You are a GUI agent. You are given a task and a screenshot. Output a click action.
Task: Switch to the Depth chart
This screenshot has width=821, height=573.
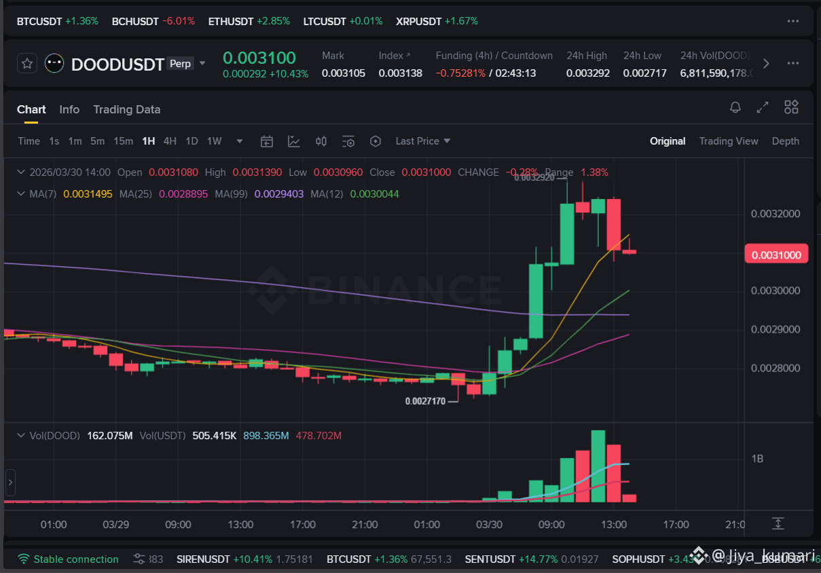pyautogui.click(x=786, y=141)
